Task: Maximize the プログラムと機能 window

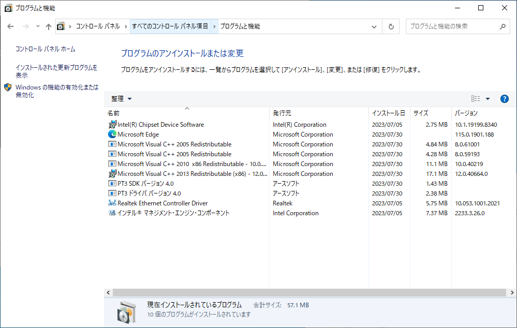Action: click(x=481, y=8)
